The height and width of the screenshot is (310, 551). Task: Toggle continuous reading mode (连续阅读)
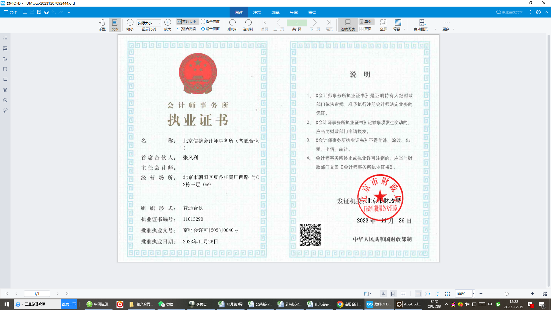coord(348,25)
